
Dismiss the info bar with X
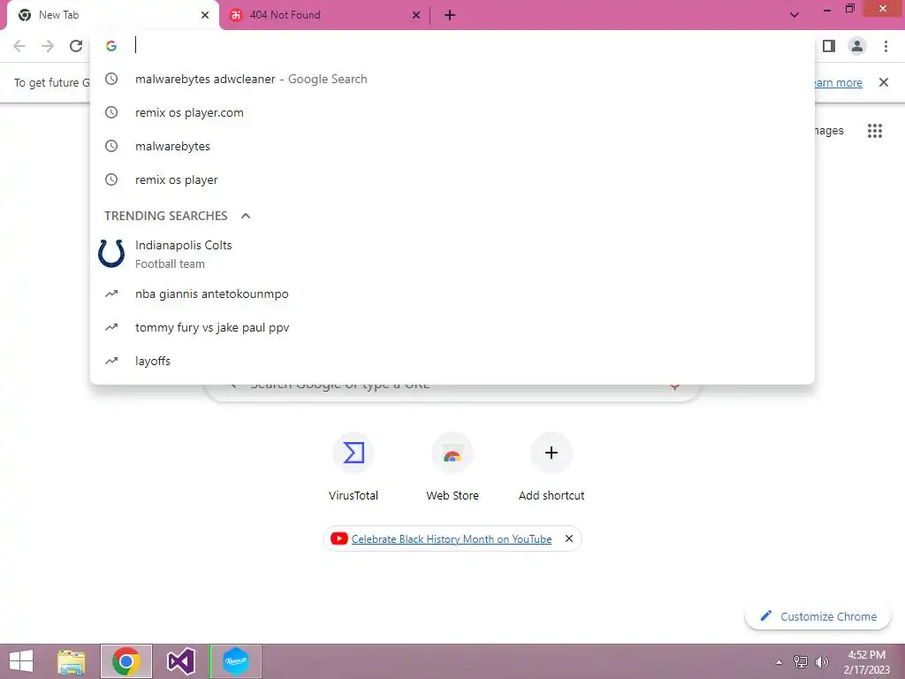(883, 82)
